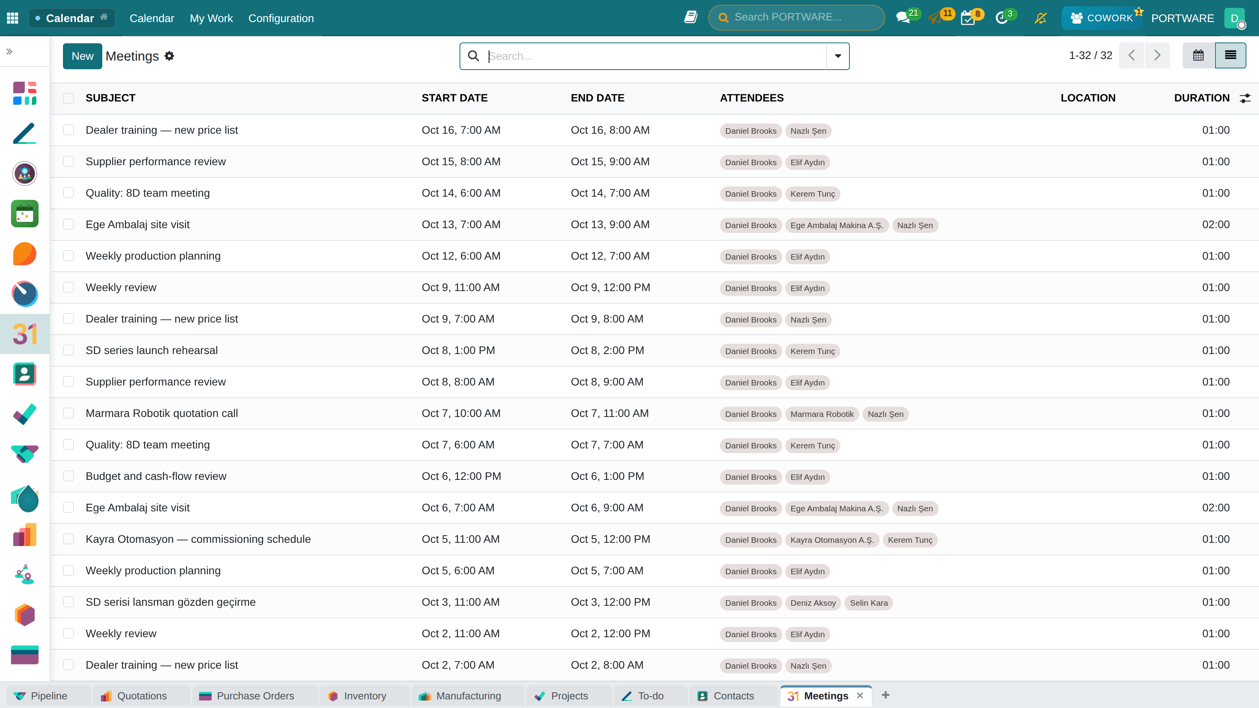1259x708 pixels.
Task: Open the paper plane notifications icon
Action: [x=935, y=18]
